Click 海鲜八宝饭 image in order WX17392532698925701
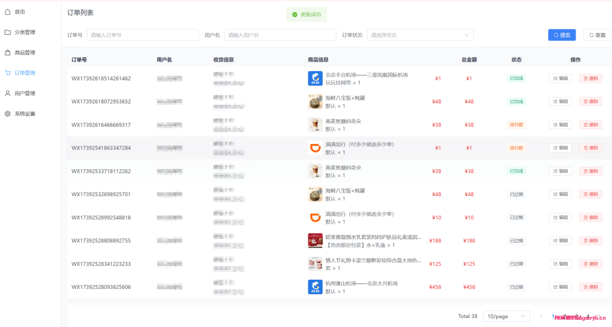This screenshot has height=327, width=612. 315,194
